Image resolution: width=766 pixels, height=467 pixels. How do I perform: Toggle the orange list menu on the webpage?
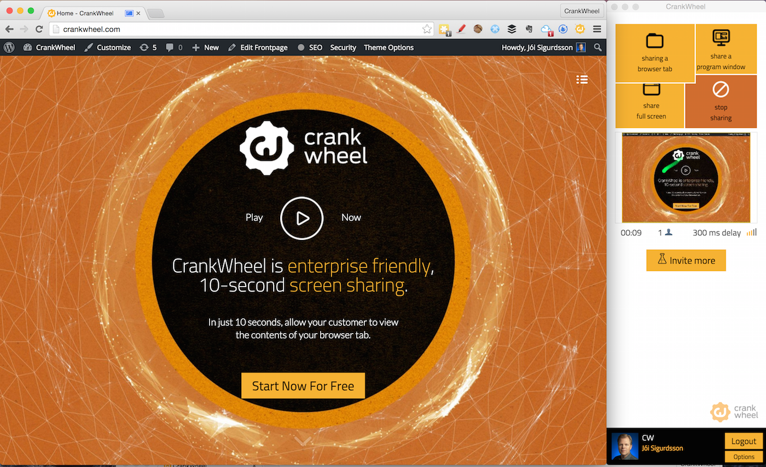pyautogui.click(x=582, y=79)
